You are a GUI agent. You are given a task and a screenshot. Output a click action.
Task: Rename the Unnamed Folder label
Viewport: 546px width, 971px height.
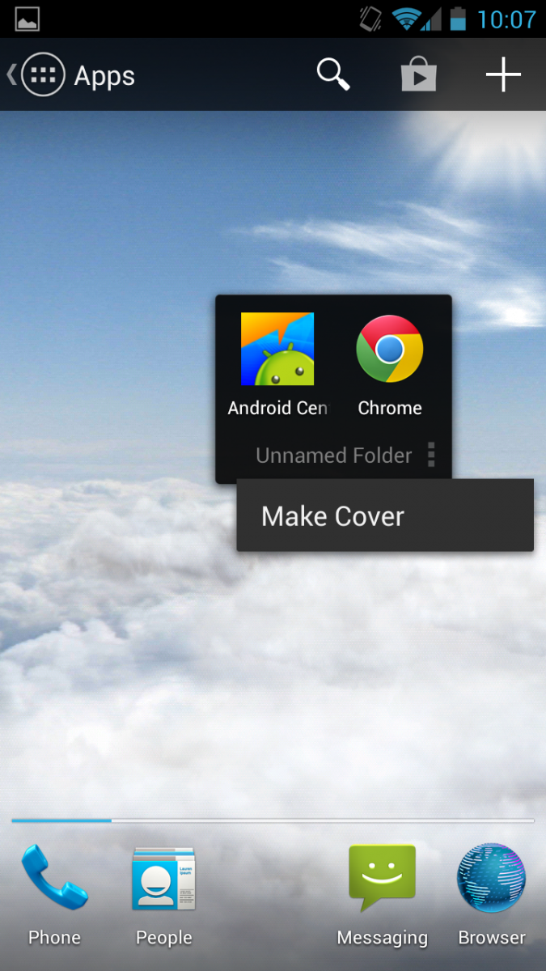(x=334, y=456)
